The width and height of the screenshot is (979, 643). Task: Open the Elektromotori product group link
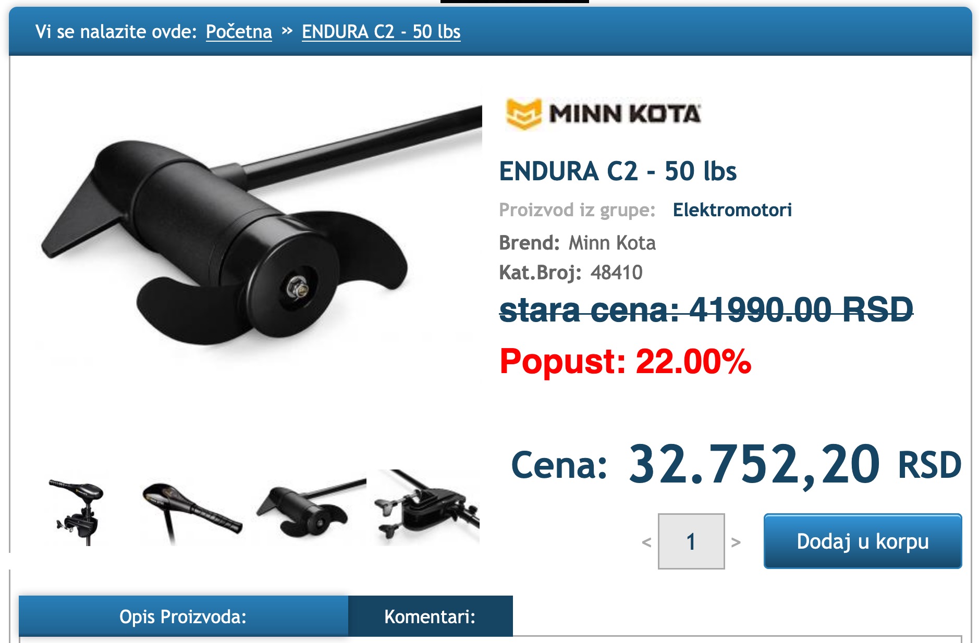pos(732,210)
